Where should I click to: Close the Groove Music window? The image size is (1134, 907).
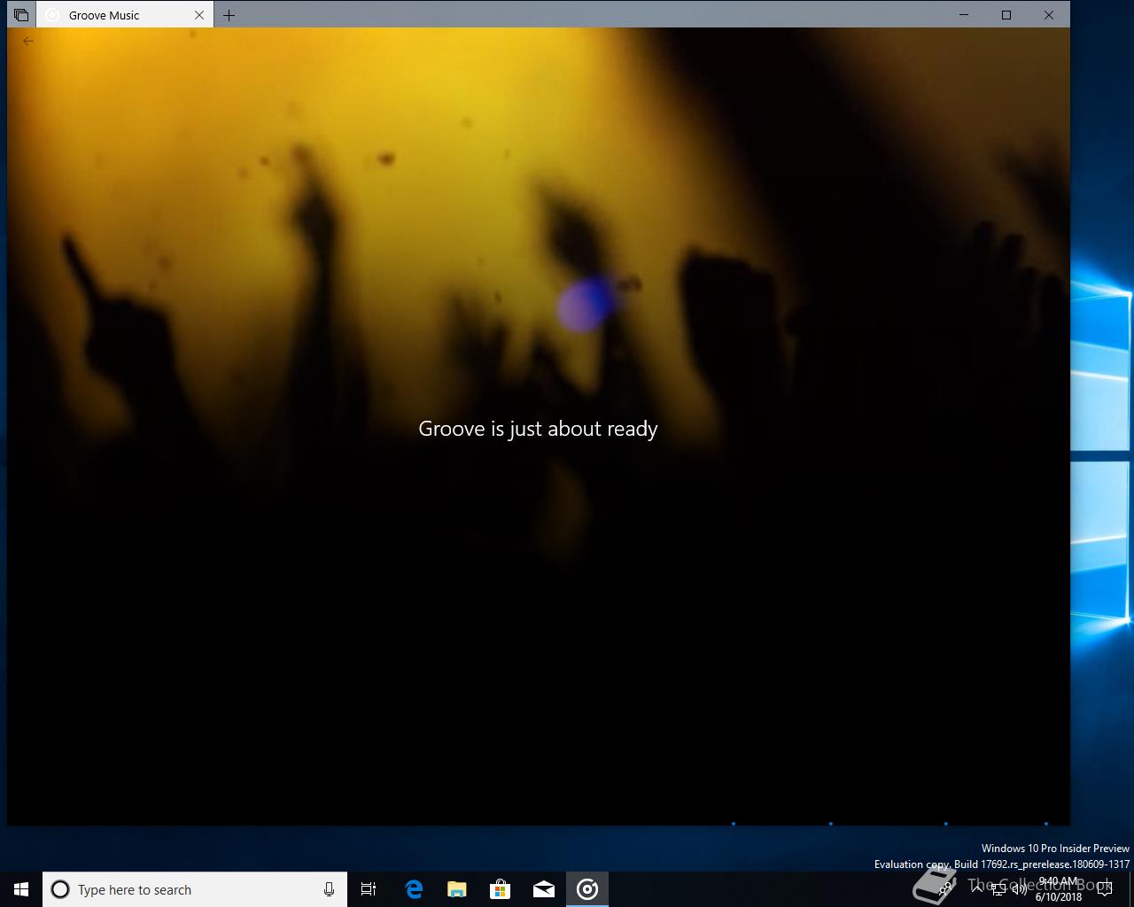(1049, 15)
